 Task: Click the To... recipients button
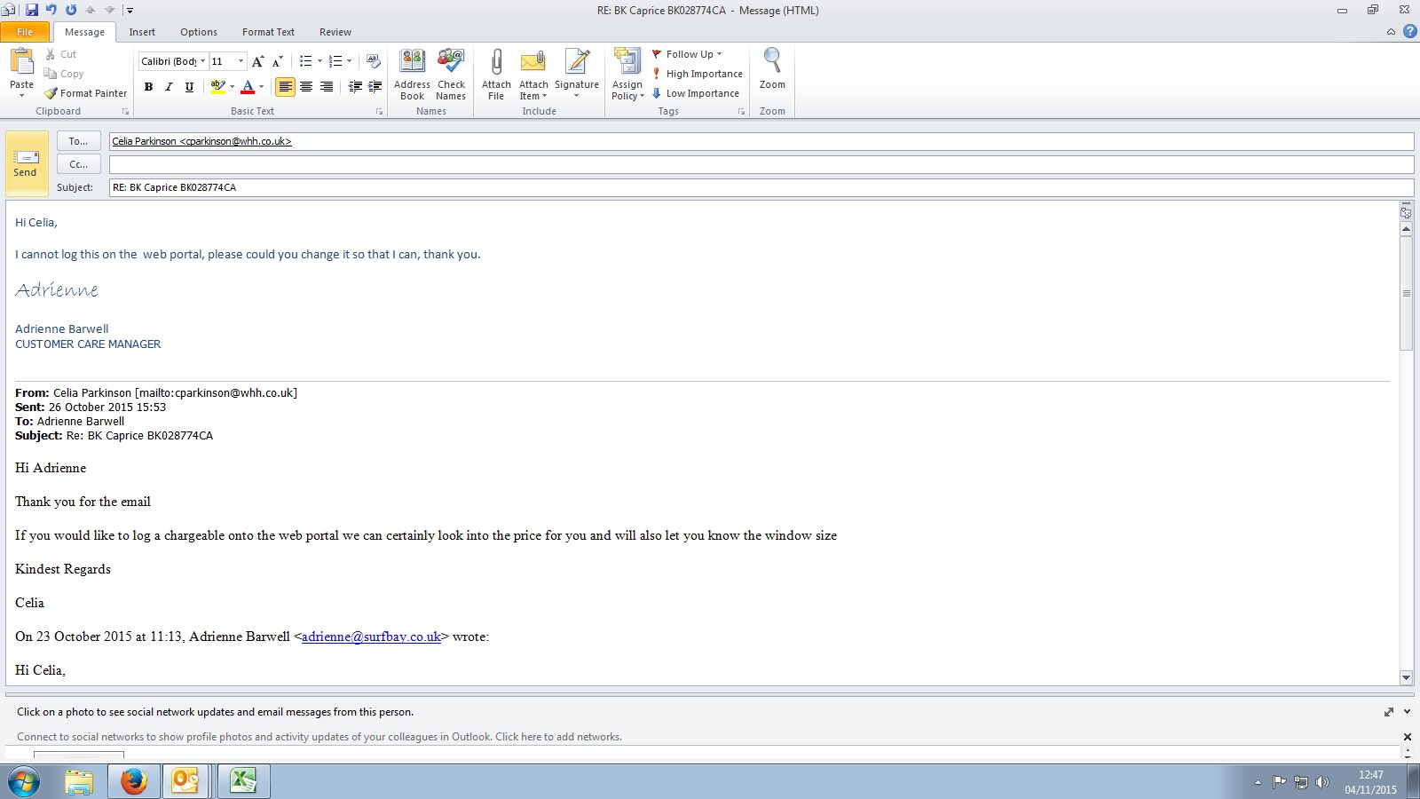pyautogui.click(x=79, y=141)
